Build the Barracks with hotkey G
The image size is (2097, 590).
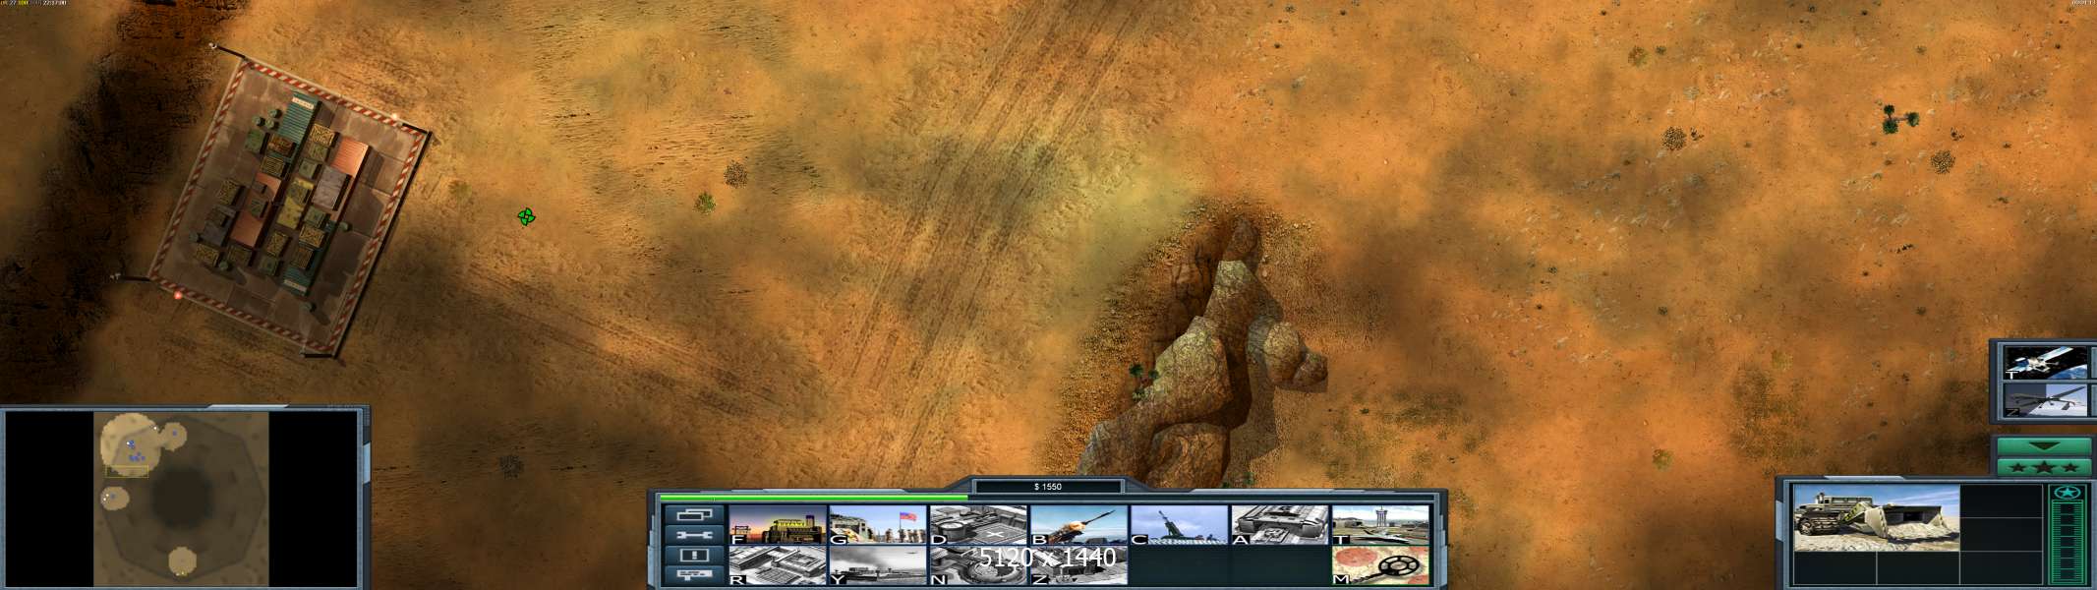pos(878,525)
